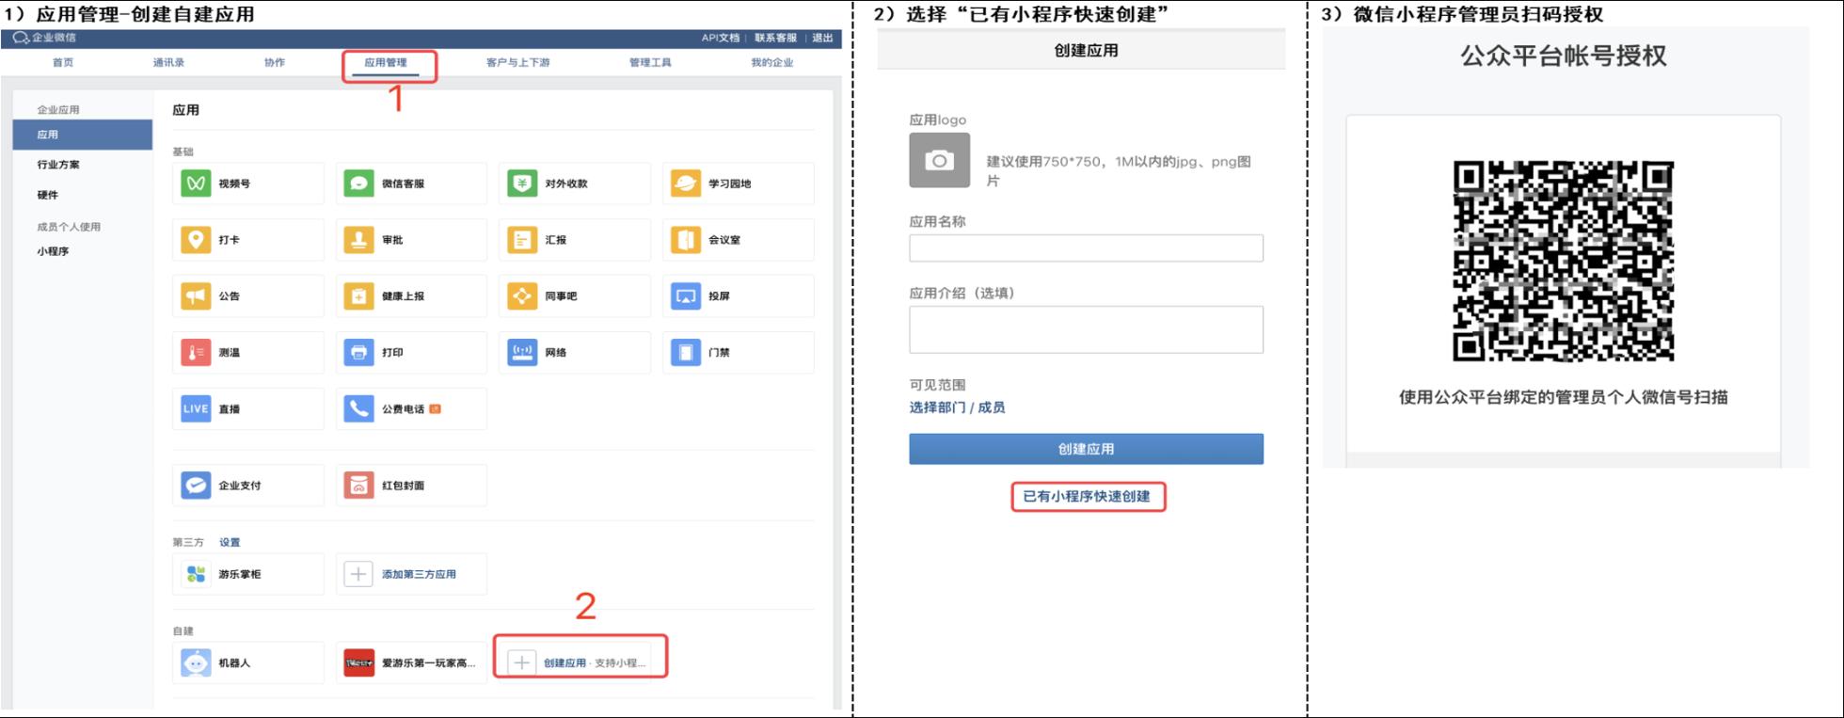
Task: Open the 打卡 app icon
Action: (x=196, y=239)
